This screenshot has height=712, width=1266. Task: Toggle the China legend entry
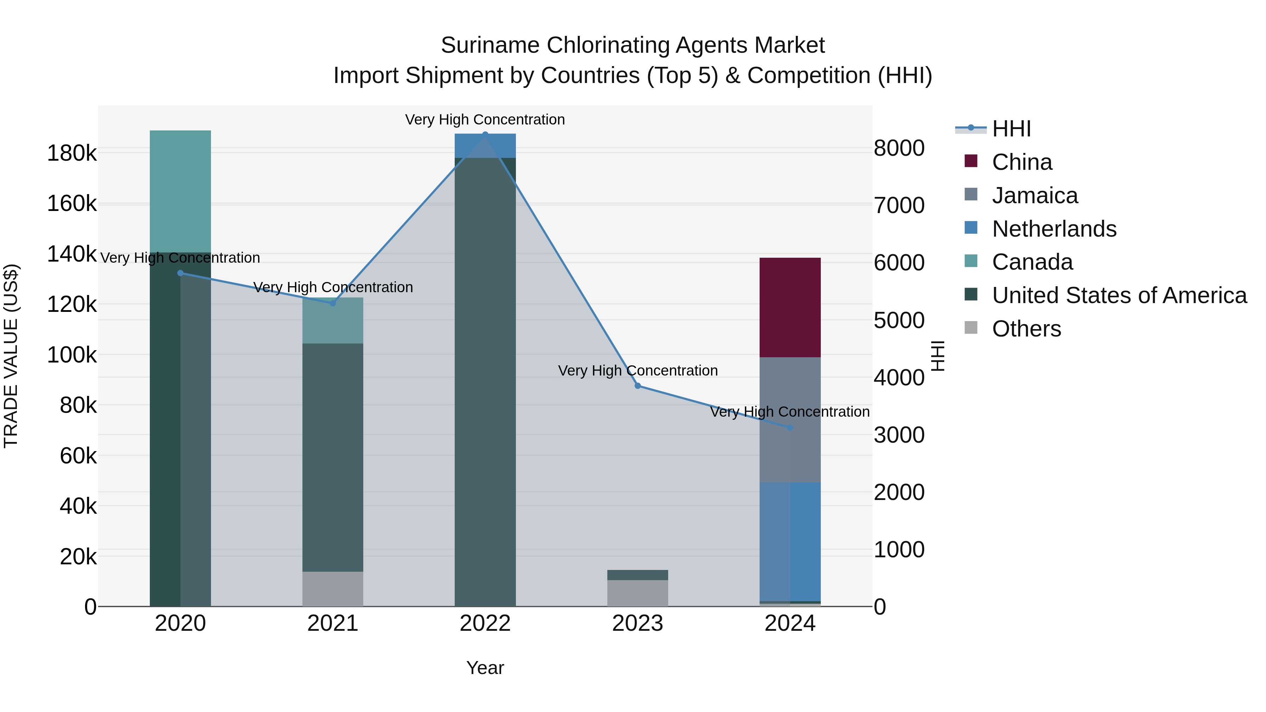[x=1009, y=162]
